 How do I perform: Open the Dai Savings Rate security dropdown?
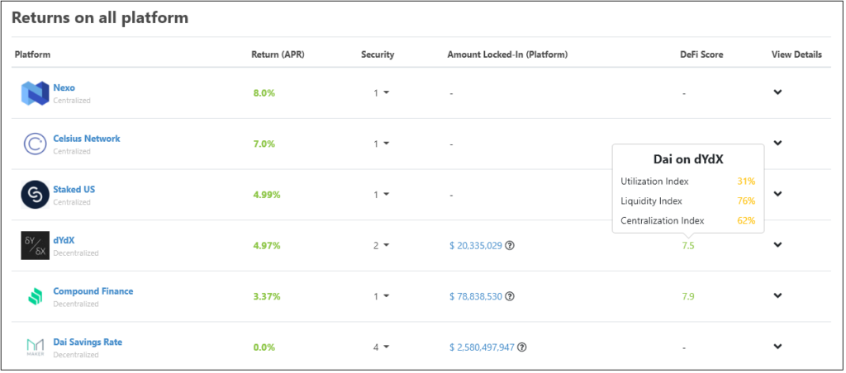382,347
